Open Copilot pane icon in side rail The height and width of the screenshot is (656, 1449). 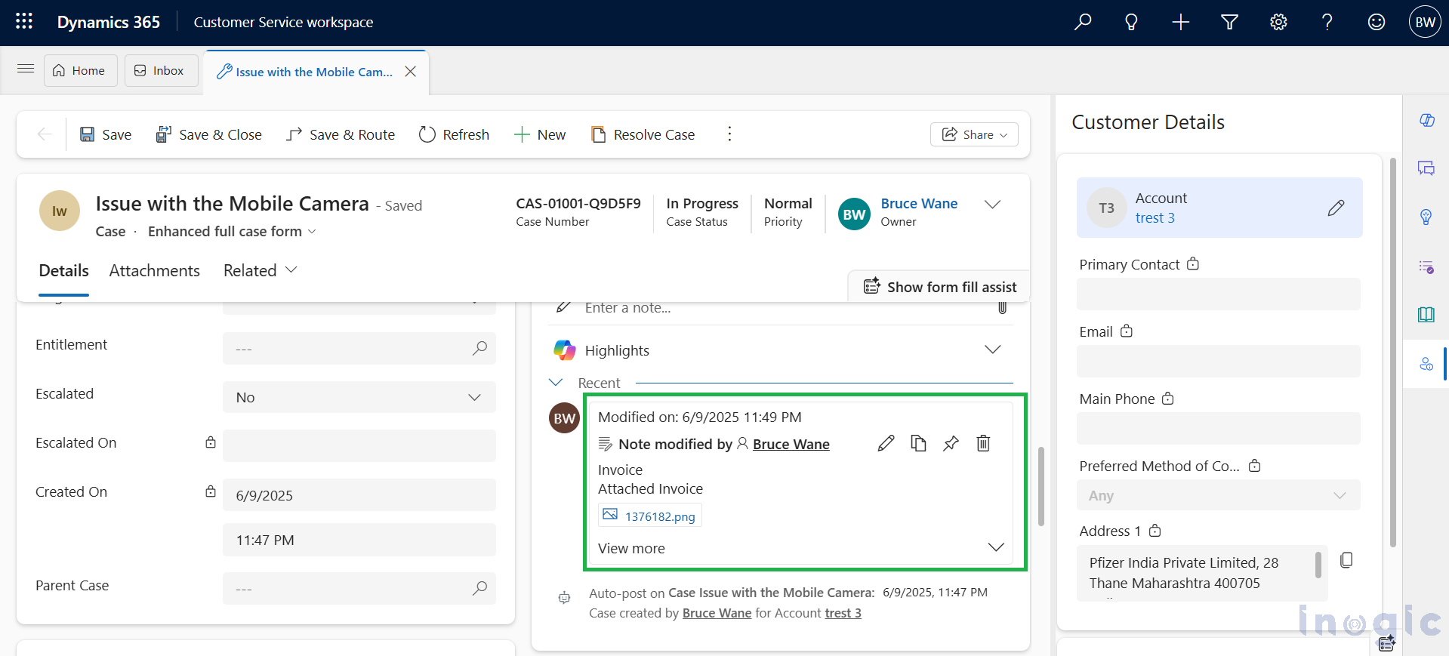point(1426,120)
